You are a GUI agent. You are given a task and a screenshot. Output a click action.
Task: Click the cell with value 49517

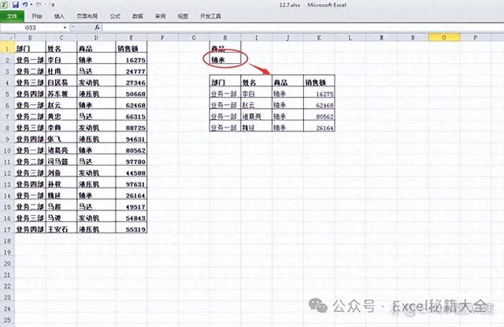[132, 206]
